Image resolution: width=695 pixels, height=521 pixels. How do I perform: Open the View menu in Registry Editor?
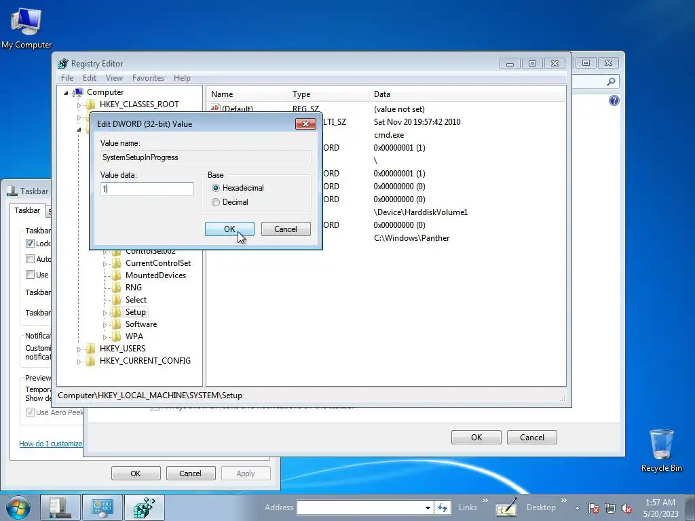point(114,78)
